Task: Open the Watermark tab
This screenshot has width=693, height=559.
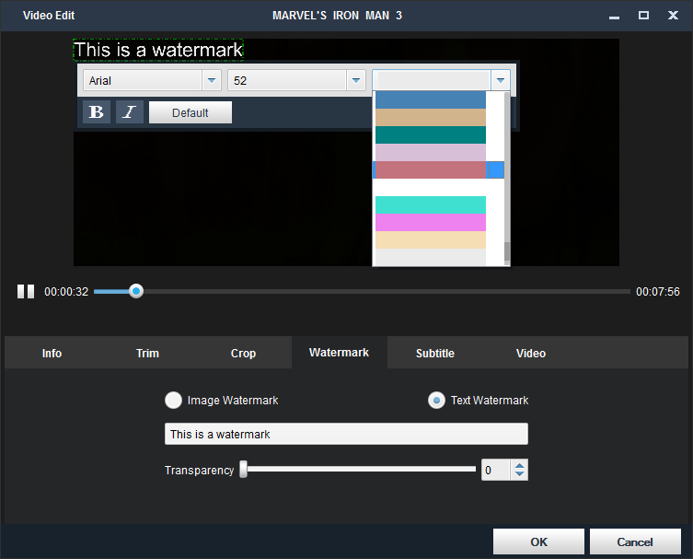Action: pos(339,353)
